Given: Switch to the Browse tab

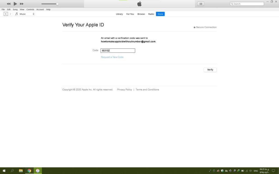Looking at the screenshot, I should point(141,14).
